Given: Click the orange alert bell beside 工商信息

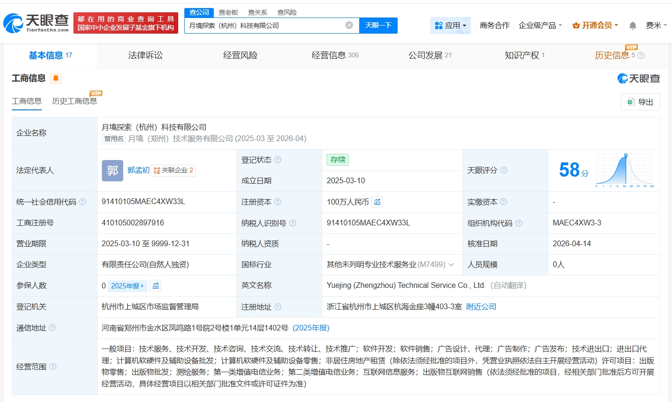Looking at the screenshot, I should click(56, 79).
